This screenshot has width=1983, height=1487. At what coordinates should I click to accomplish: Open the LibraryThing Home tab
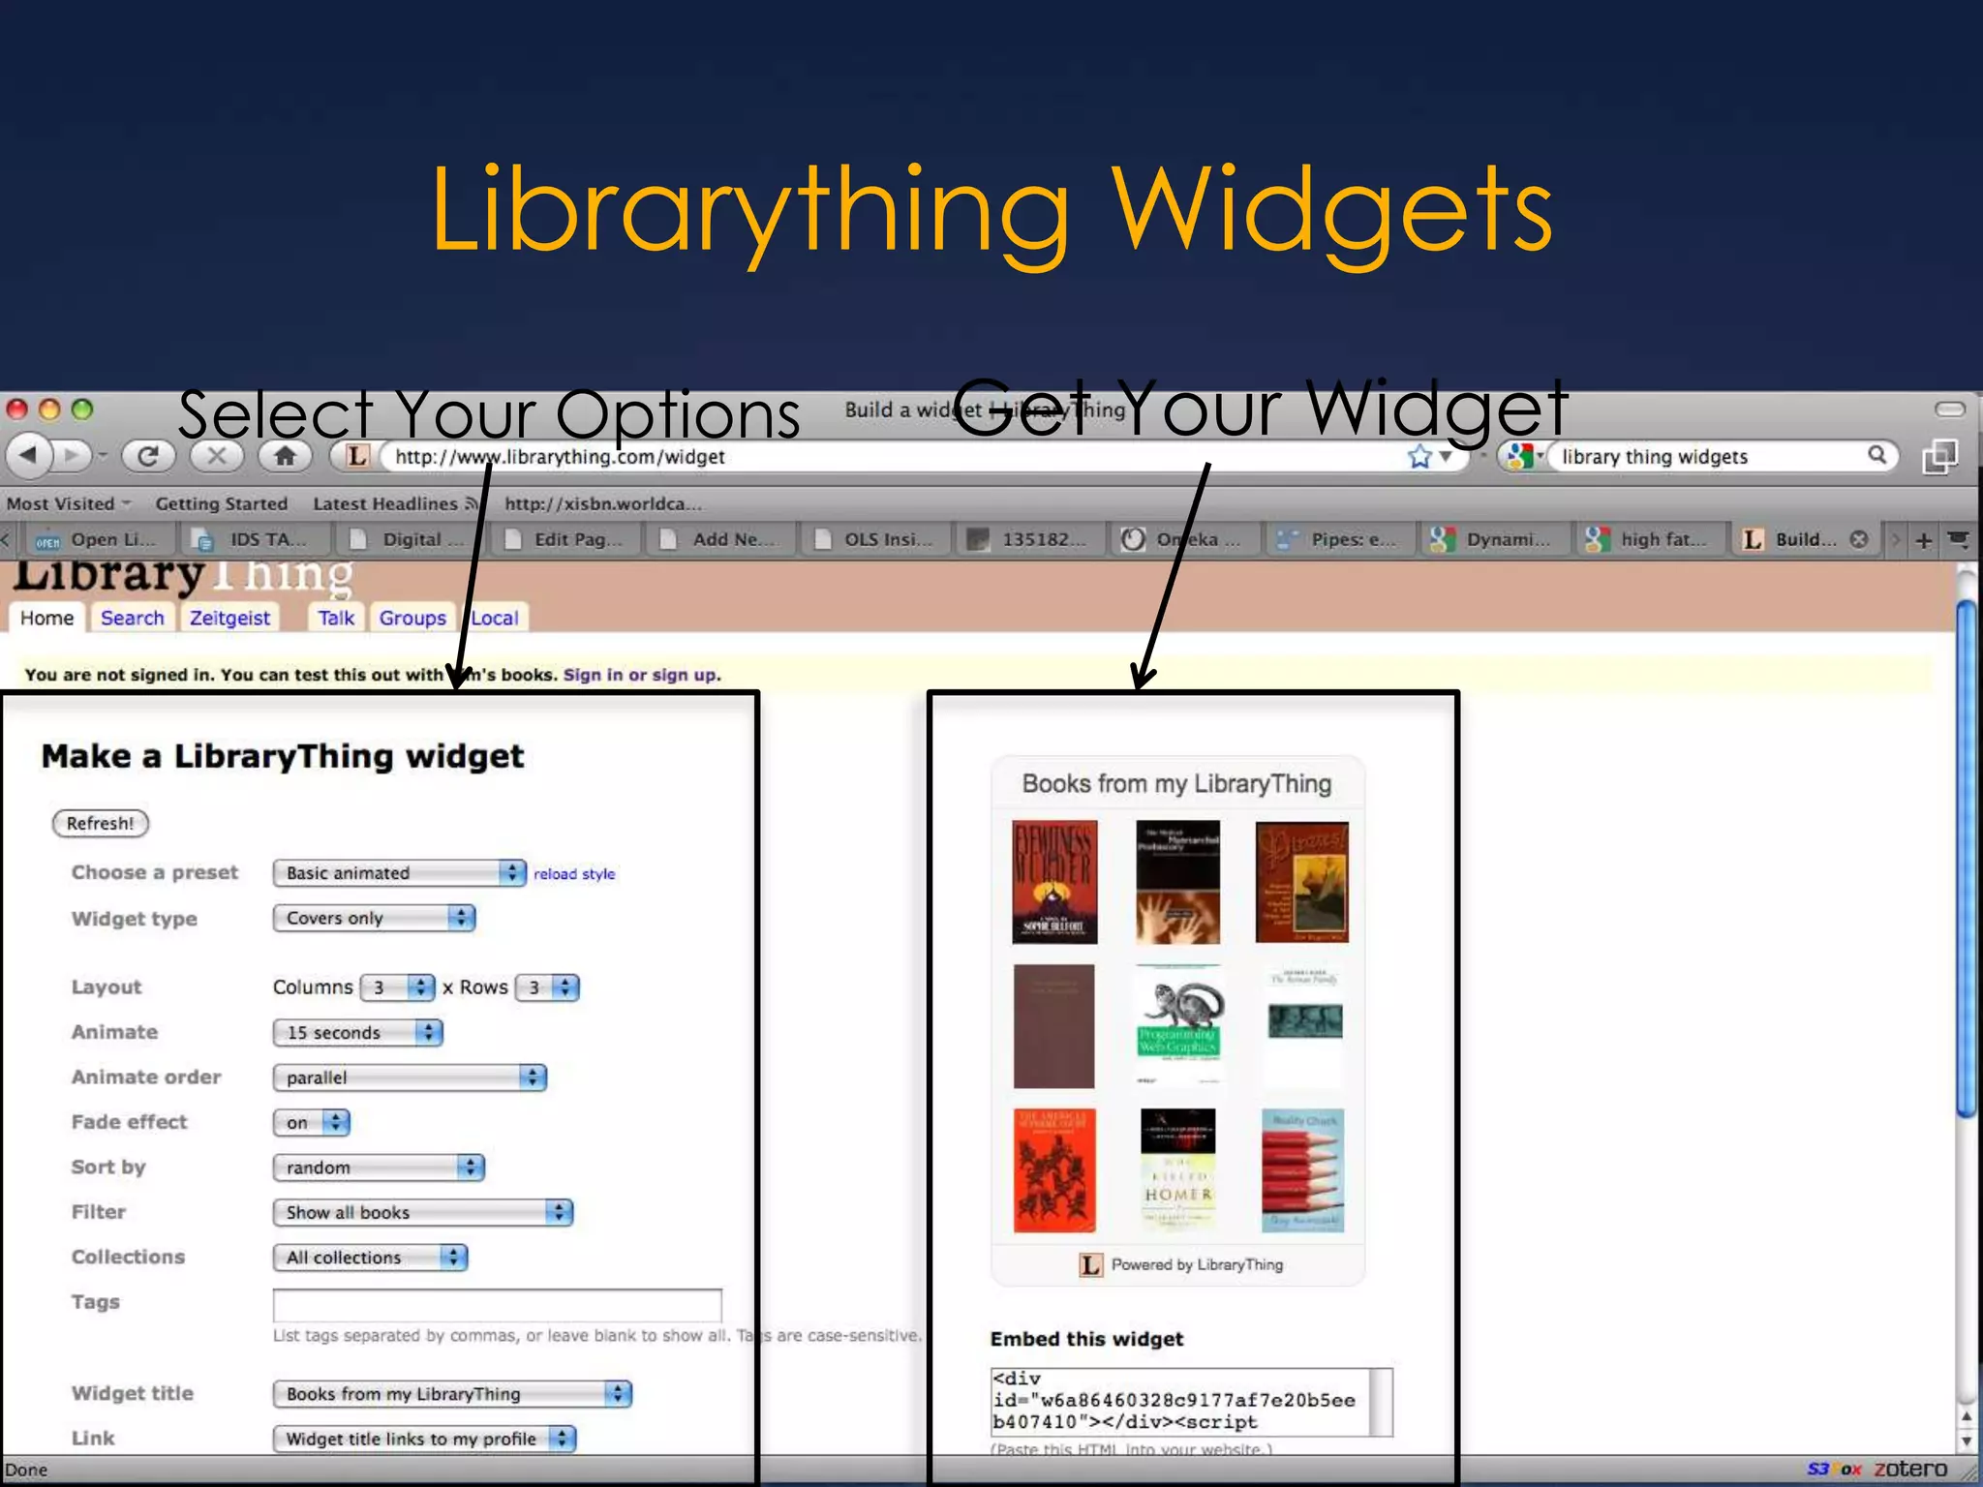pos(46,618)
